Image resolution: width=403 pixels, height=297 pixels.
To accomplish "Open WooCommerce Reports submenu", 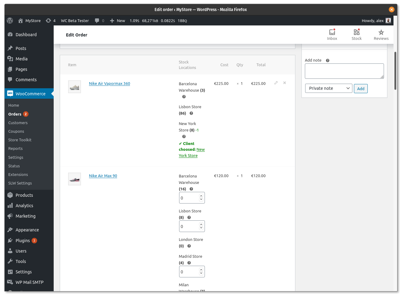I will click(x=15, y=148).
